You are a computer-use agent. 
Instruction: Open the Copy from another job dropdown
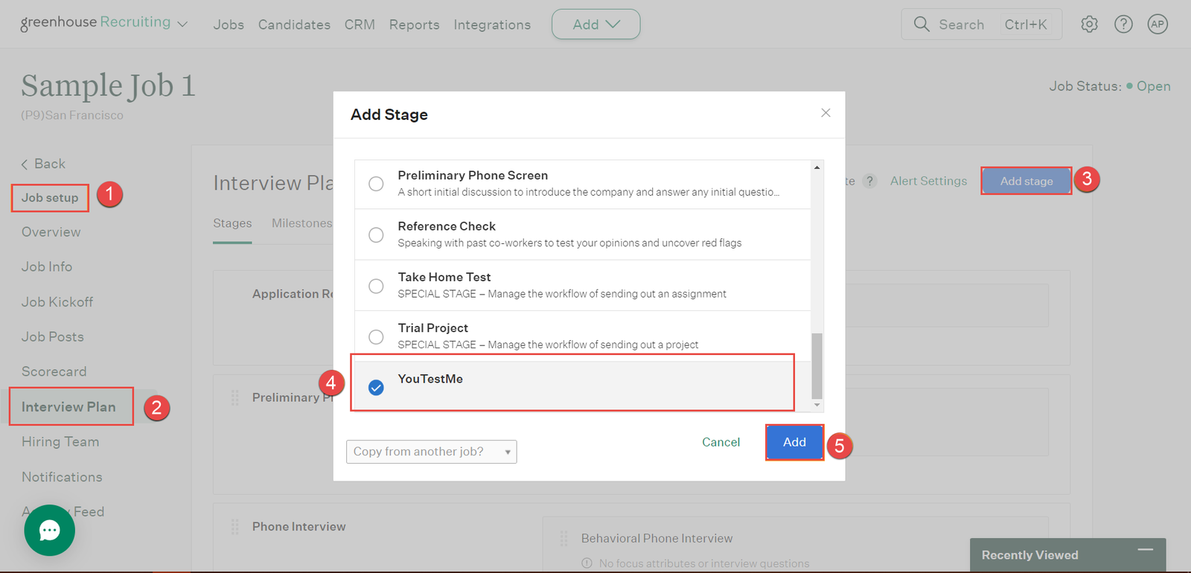431,452
